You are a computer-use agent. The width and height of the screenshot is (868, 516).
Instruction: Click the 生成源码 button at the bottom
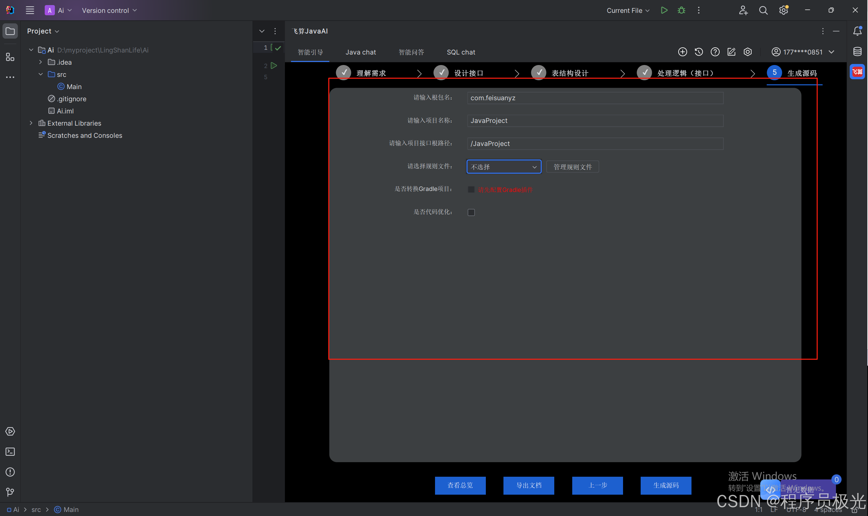tap(665, 486)
